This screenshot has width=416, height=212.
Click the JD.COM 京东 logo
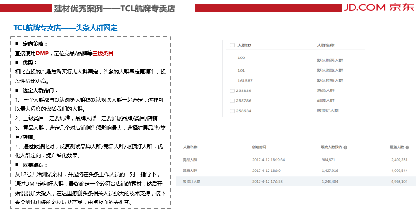tap(379, 8)
